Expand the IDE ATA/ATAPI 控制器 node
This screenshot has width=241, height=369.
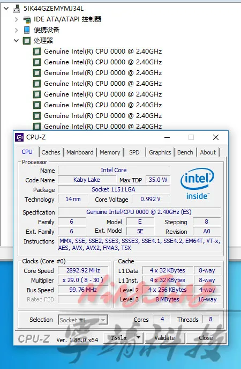16,19
